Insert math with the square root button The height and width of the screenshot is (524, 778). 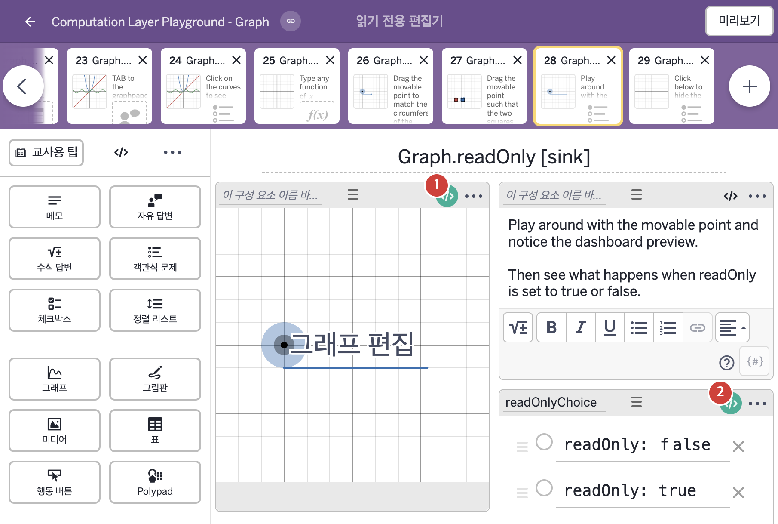(x=518, y=327)
